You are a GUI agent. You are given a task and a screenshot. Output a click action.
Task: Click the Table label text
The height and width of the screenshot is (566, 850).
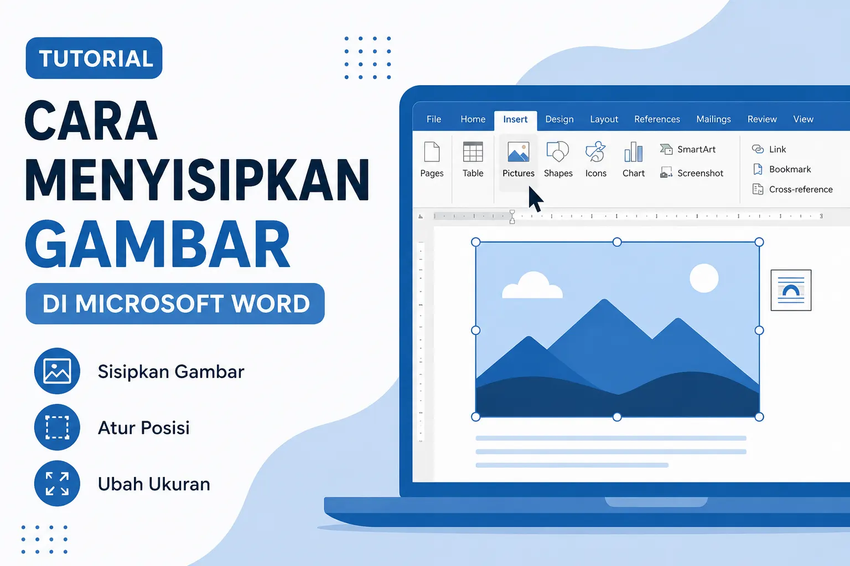473,173
